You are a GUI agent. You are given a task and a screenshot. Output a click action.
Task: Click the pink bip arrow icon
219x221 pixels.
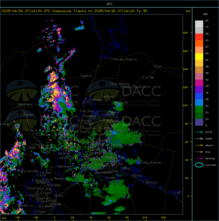[199, 152]
